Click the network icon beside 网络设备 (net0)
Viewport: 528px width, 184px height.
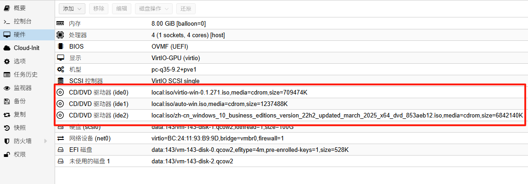coord(60,138)
